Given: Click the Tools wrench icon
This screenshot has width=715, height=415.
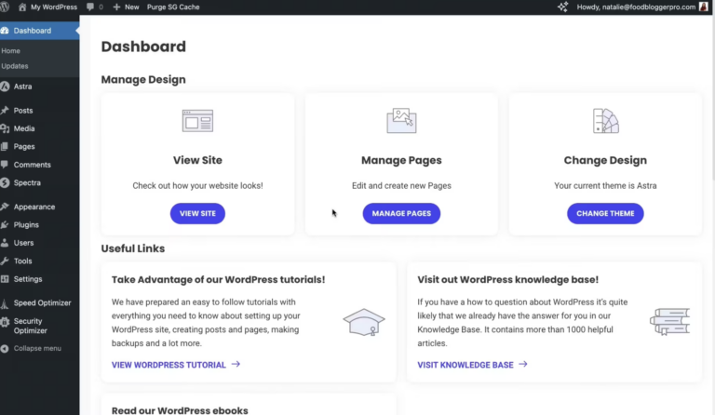Looking at the screenshot, I should 5,261.
